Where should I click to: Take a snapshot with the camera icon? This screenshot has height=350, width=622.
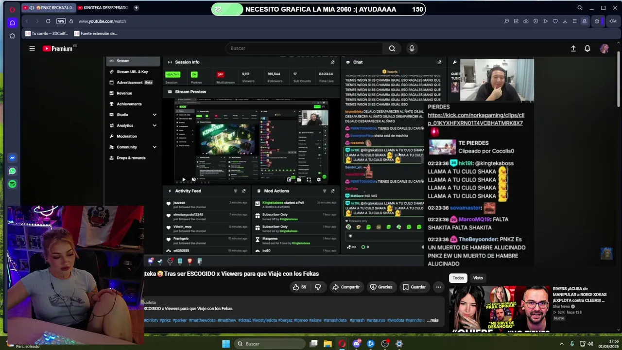tap(526, 21)
